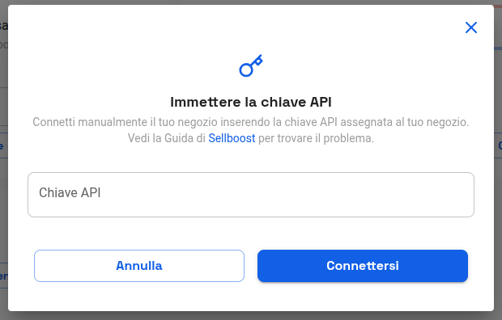Click the "Vedi la Guida di" text
Viewport: 502px width, 320px height.
[167, 138]
